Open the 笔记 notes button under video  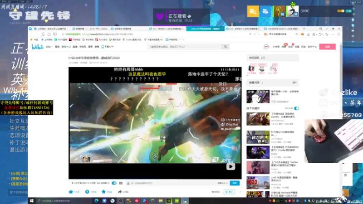229,192
